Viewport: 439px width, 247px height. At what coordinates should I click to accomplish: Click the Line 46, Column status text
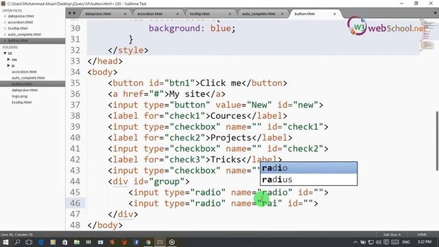(x=16, y=235)
